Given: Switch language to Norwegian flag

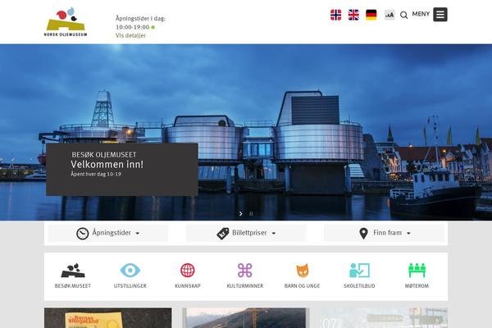Looking at the screenshot, I should click(x=335, y=15).
